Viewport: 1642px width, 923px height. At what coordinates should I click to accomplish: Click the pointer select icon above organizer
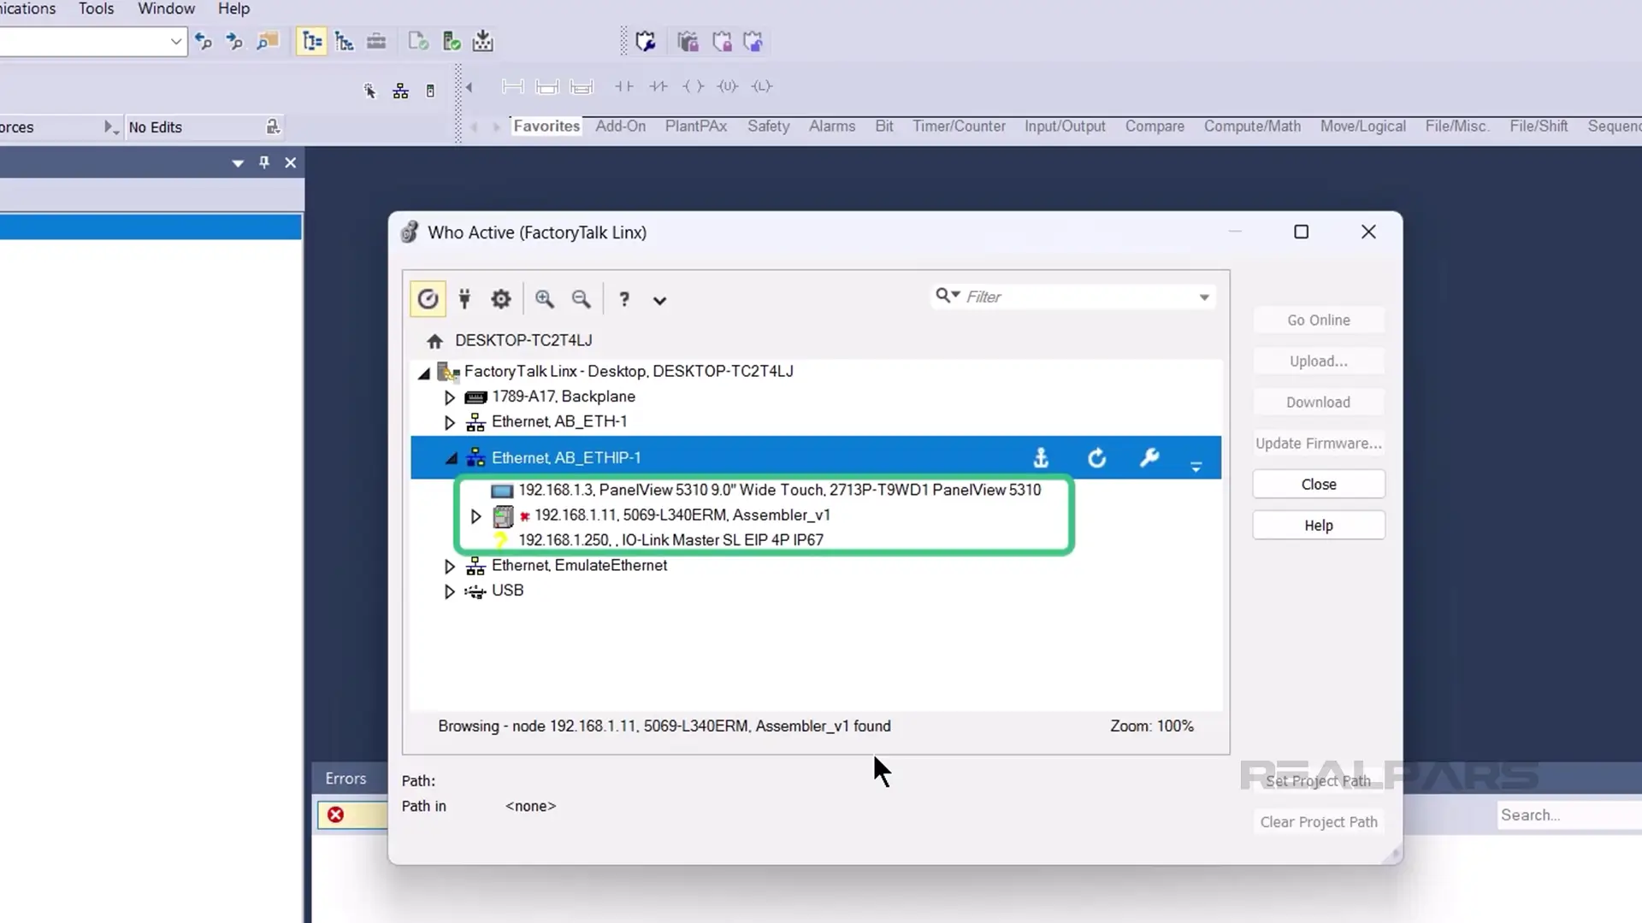tap(369, 91)
